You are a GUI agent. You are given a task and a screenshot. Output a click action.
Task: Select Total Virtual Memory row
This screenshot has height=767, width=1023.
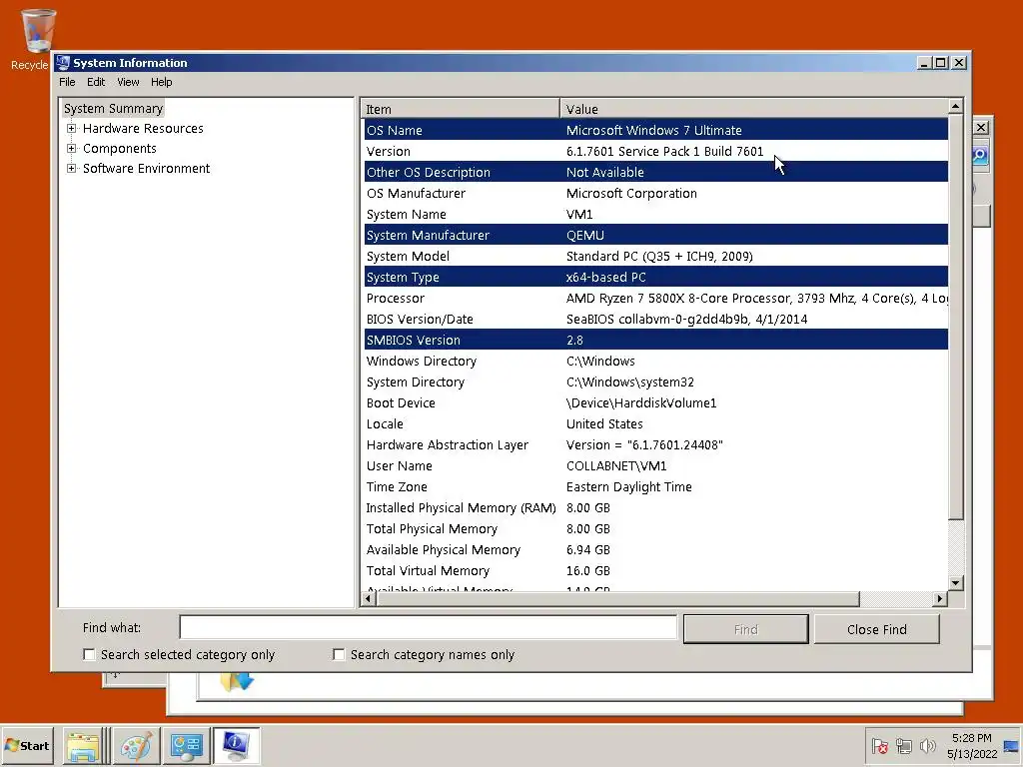click(x=655, y=570)
